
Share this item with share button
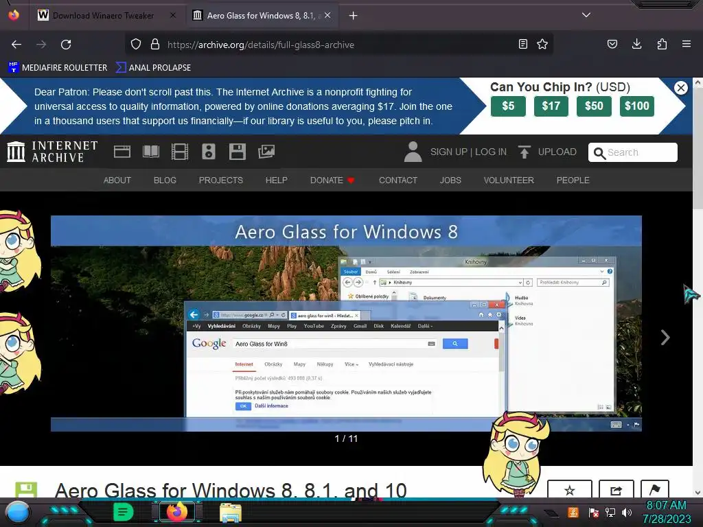click(616, 489)
